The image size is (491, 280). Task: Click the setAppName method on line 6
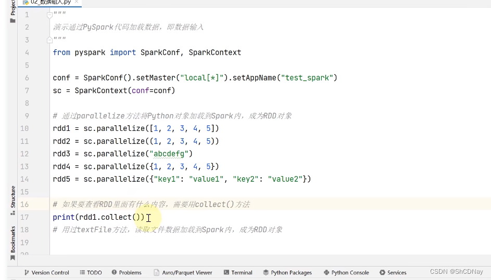(254, 78)
